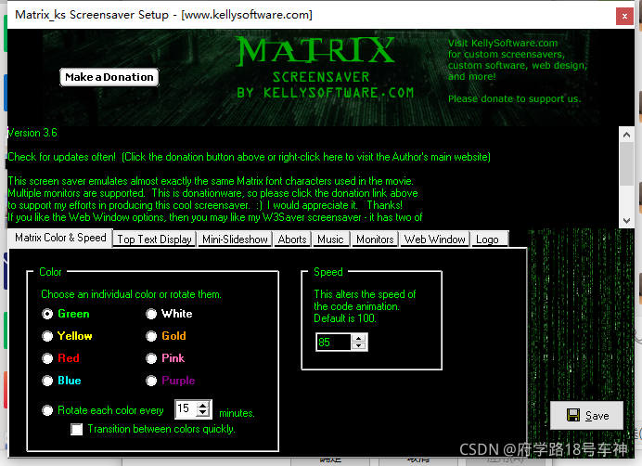Image resolution: width=642 pixels, height=466 pixels.
Task: Click 'Please donate to support us.' text
Action: click(x=515, y=98)
